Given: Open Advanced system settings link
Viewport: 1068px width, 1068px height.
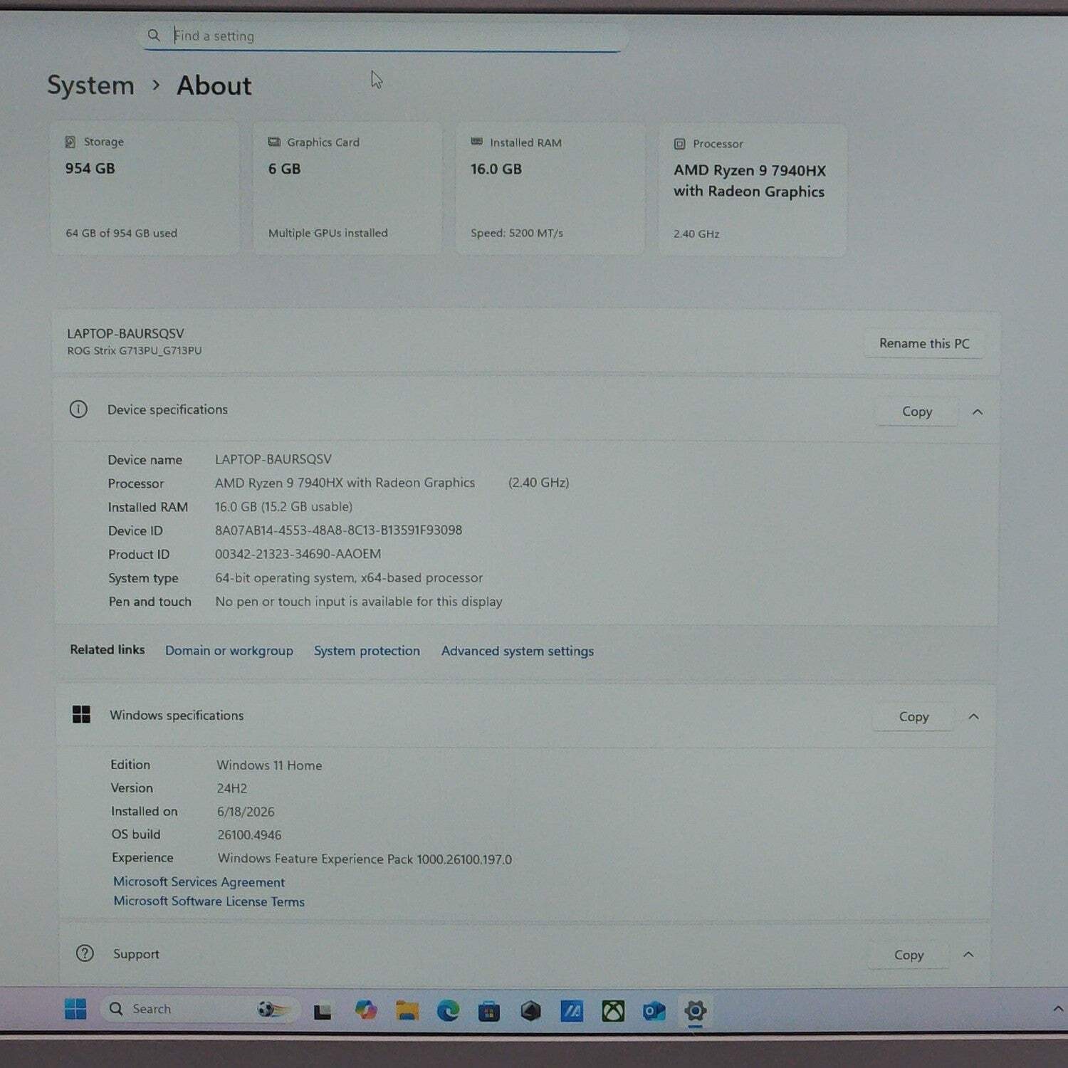Looking at the screenshot, I should tap(518, 651).
